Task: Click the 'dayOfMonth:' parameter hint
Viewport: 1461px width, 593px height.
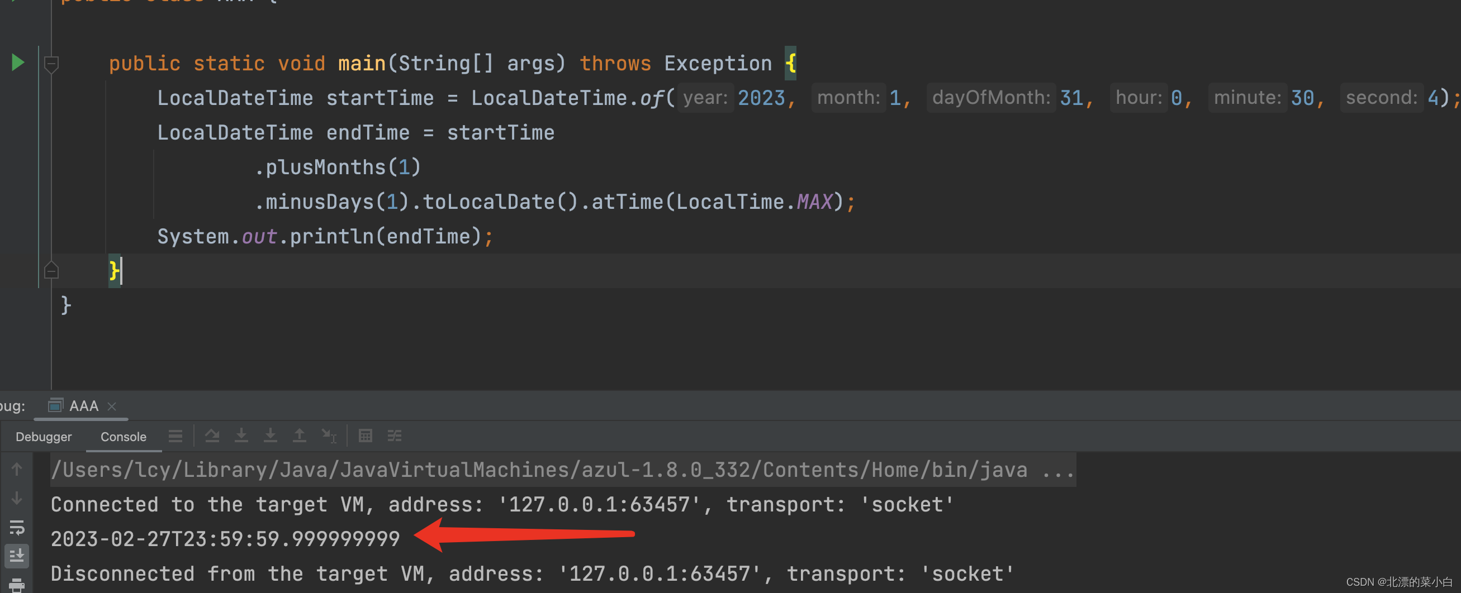Action: 991,97
